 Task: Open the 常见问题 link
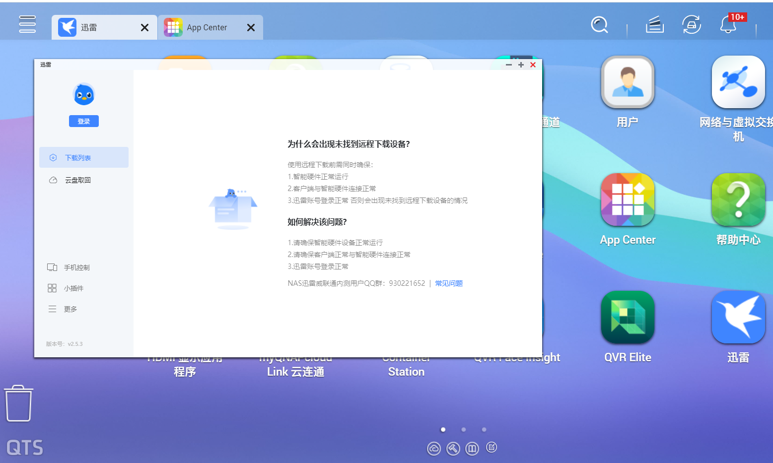tap(448, 283)
